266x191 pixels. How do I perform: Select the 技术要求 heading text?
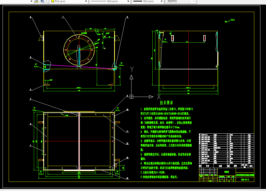(x=166, y=103)
